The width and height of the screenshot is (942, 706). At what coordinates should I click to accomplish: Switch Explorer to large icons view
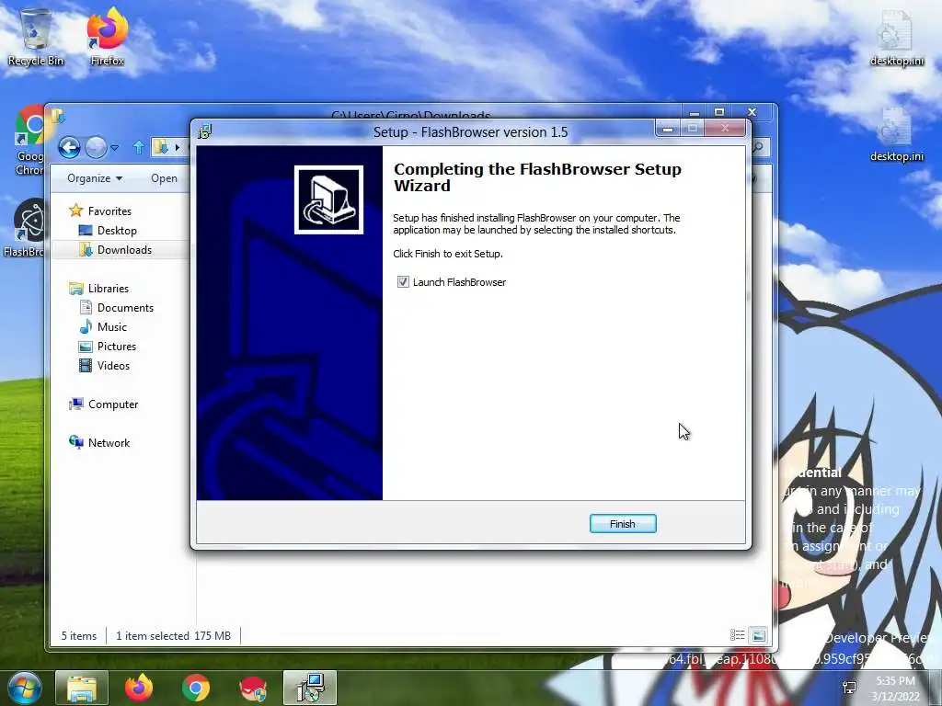(758, 635)
